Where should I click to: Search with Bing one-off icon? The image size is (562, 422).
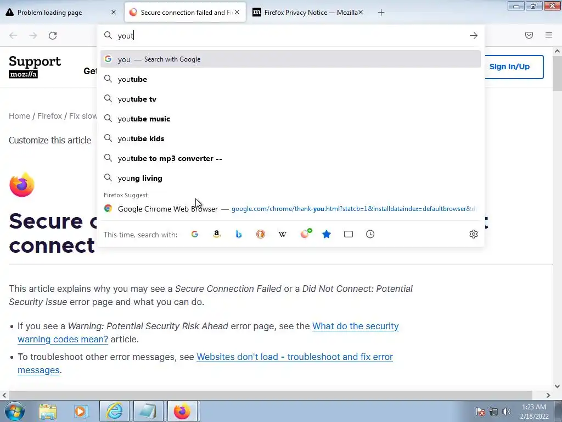(x=239, y=234)
